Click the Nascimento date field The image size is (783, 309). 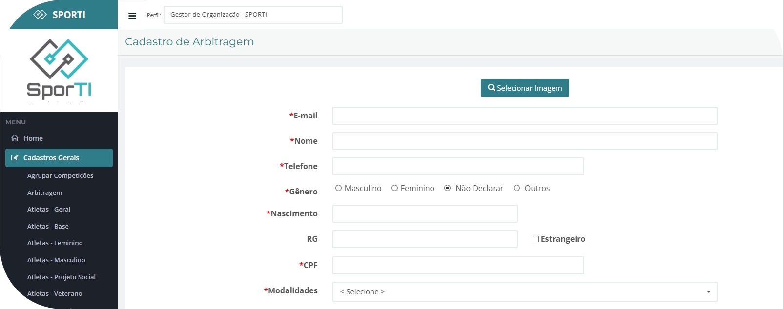point(425,214)
